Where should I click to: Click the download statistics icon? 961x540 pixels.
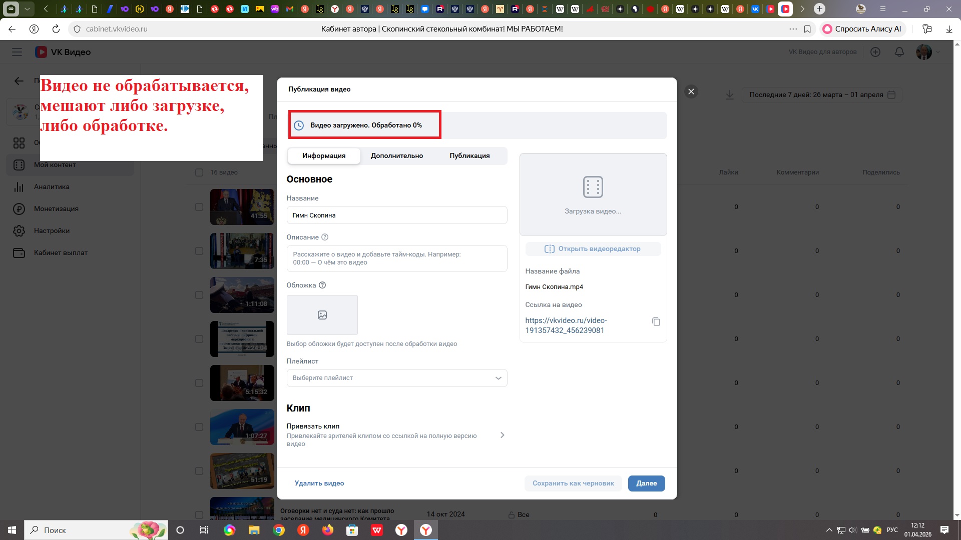click(729, 94)
